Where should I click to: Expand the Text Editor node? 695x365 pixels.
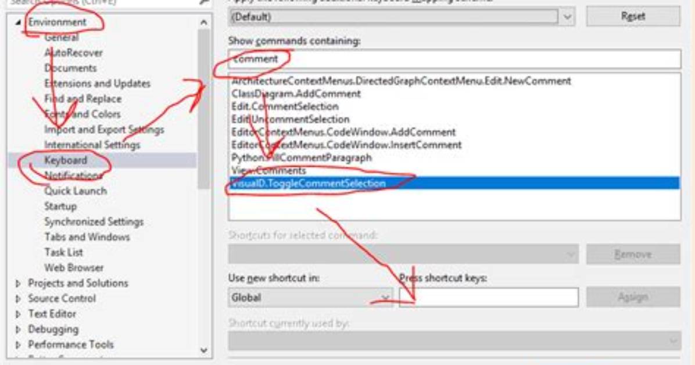coord(18,314)
